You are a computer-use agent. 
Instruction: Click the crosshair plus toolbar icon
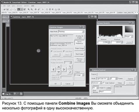click(x=43, y=9)
